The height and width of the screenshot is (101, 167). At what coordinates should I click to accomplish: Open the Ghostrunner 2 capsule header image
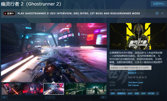(138, 36)
